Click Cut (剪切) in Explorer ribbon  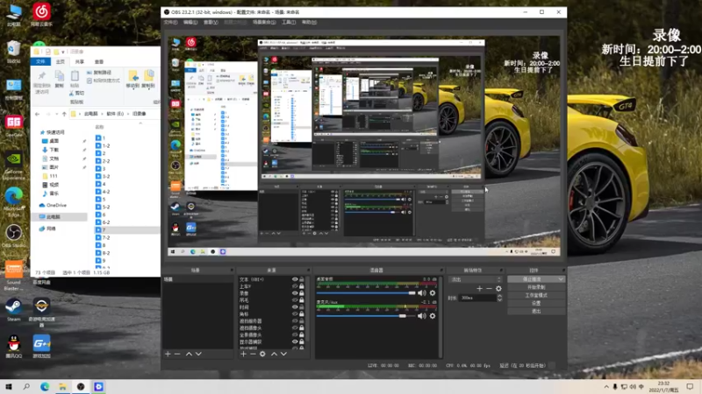76,93
